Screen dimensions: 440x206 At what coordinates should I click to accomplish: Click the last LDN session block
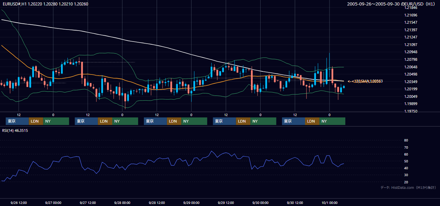[x=312, y=121]
